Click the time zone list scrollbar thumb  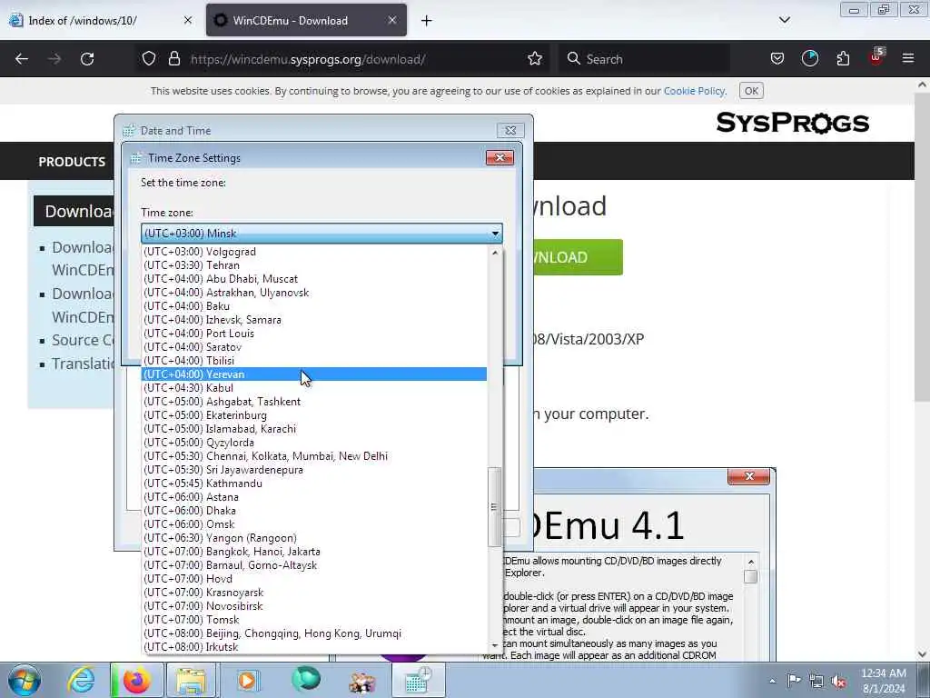coord(495,507)
